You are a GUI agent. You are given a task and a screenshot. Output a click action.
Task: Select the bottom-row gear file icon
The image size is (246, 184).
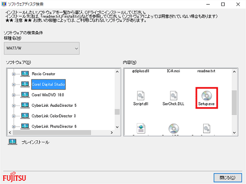point(206,129)
